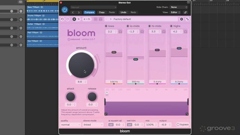Image resolution: width=240 pixels, height=135 pixels.
Task: Click the Copy button
Action: [102, 12]
